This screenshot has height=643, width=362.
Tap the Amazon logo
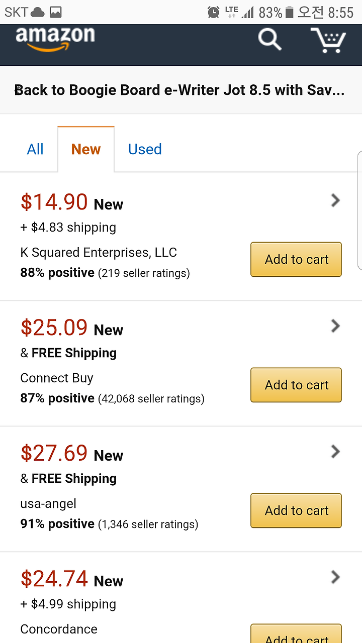pyautogui.click(x=55, y=39)
